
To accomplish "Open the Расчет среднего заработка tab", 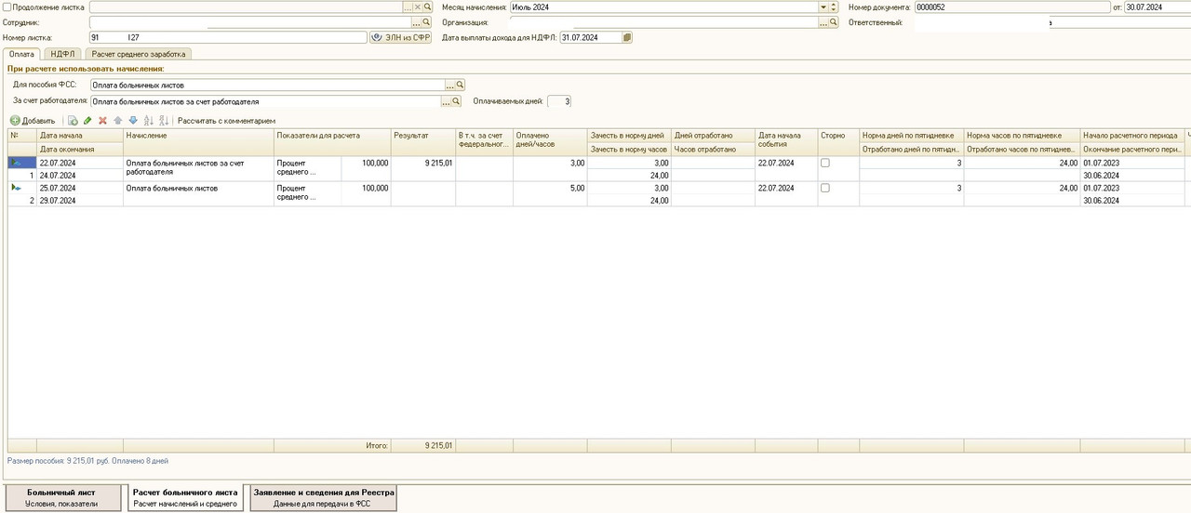I will [139, 54].
